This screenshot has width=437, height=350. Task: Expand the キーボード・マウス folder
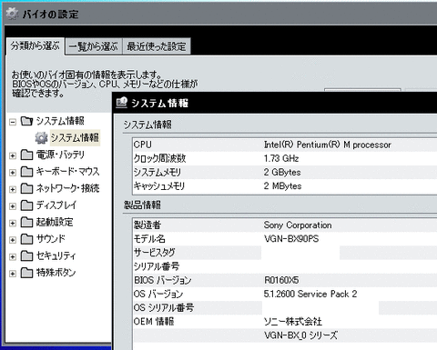(x=13, y=173)
